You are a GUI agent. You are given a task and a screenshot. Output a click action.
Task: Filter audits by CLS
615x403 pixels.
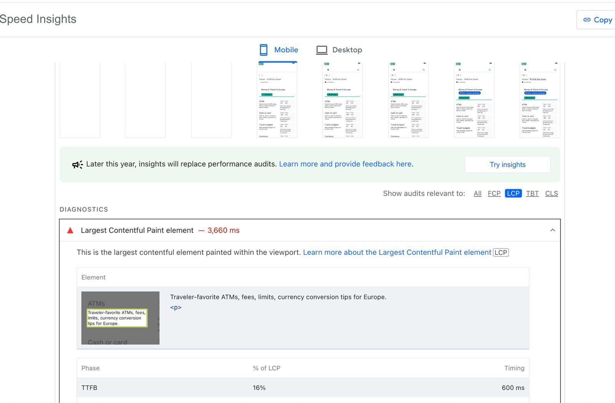tap(551, 193)
